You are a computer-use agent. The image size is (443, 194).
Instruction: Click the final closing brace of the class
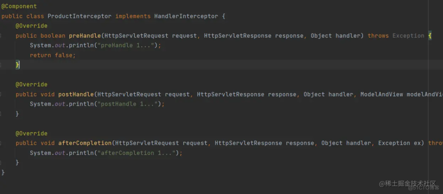pos(3,172)
